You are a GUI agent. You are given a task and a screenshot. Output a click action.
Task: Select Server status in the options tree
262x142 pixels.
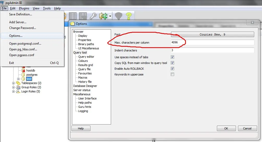82,90
